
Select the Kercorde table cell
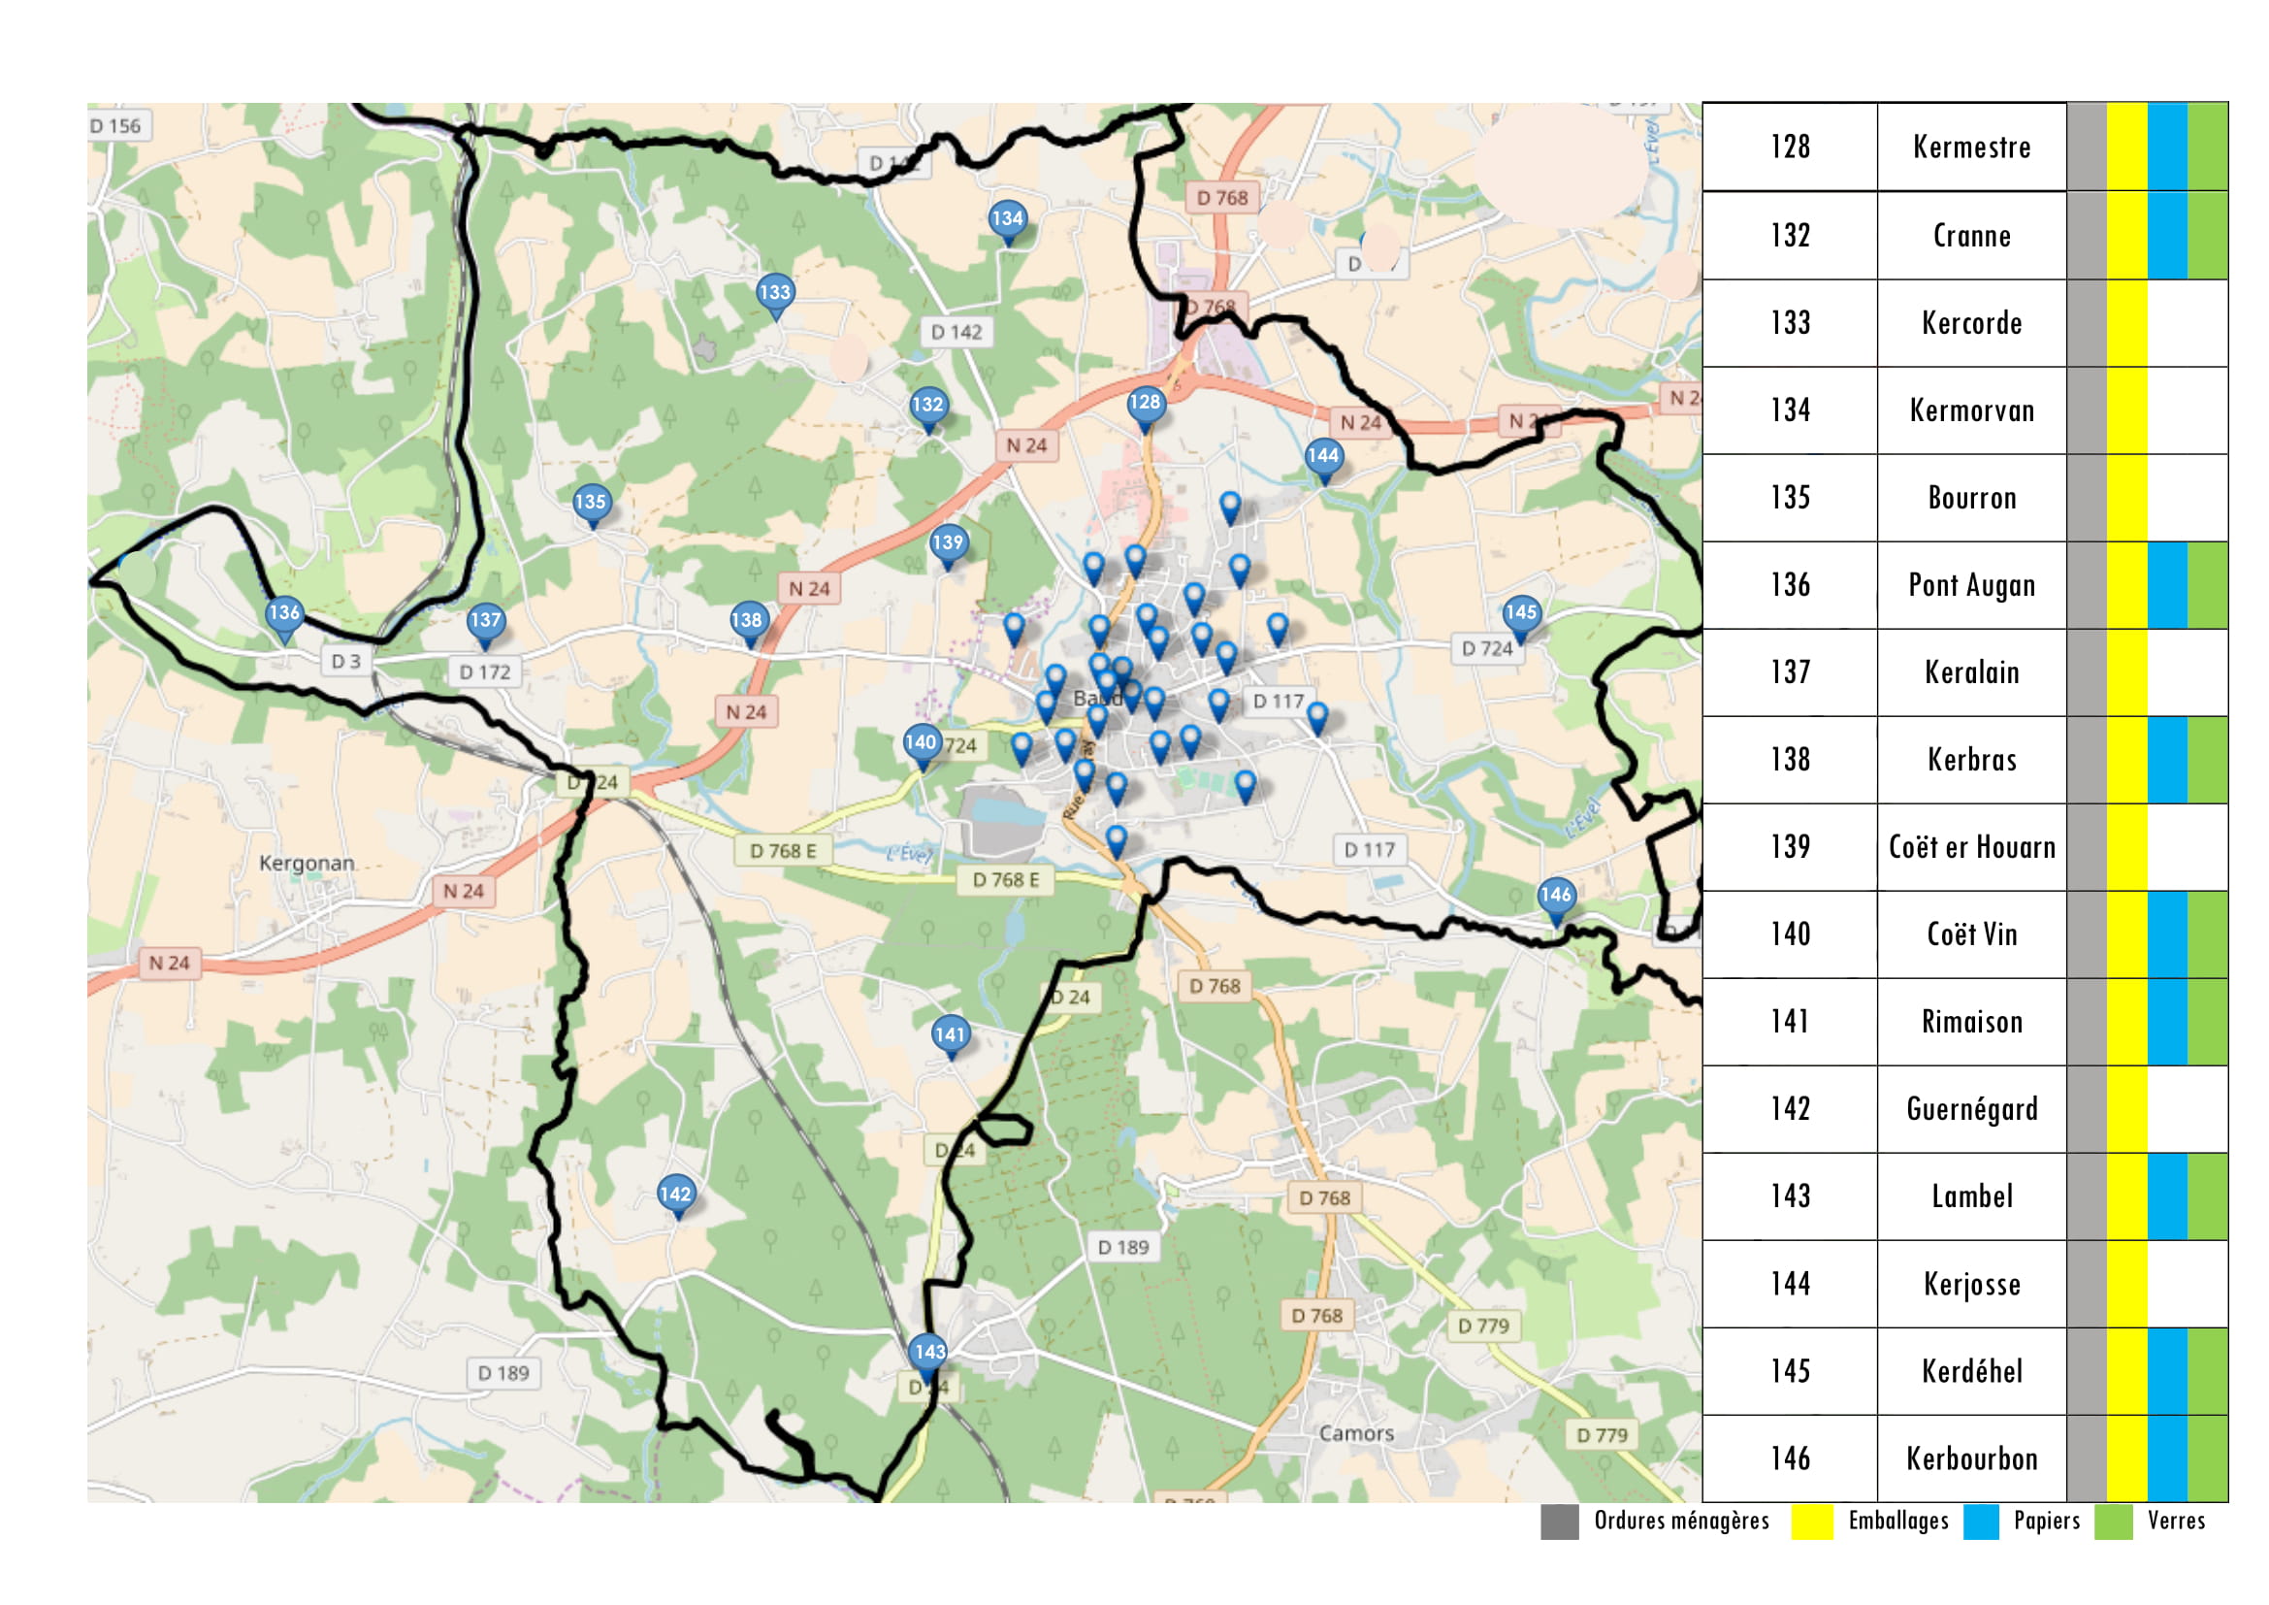coord(1971,323)
